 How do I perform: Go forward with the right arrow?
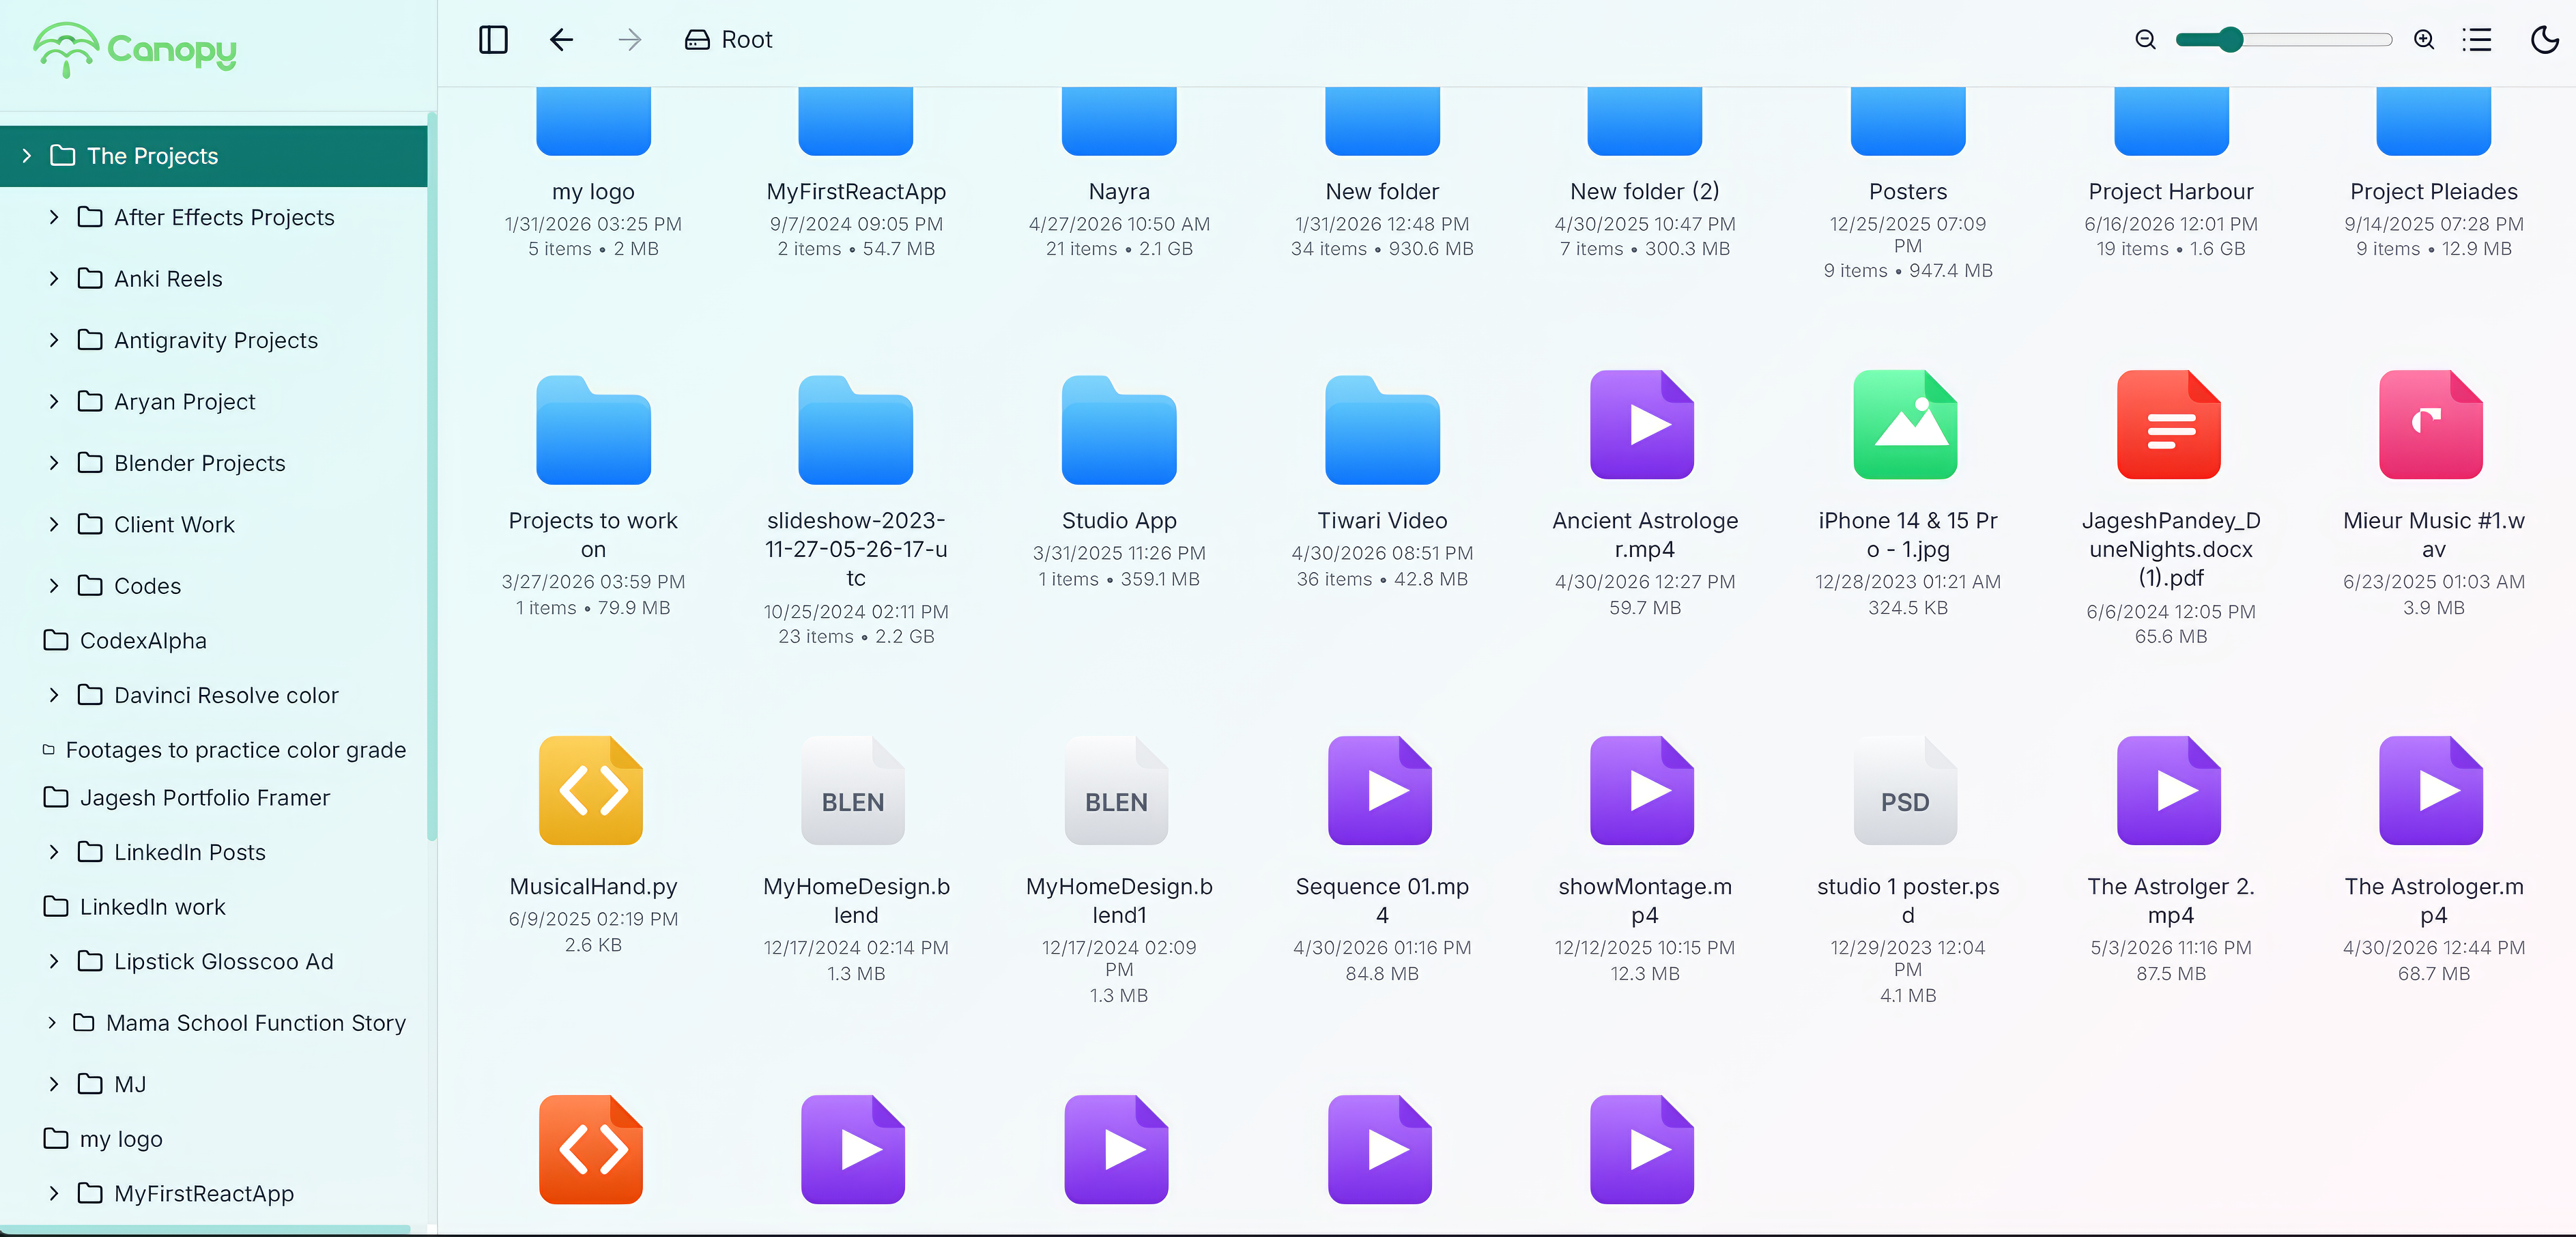[x=630, y=40]
